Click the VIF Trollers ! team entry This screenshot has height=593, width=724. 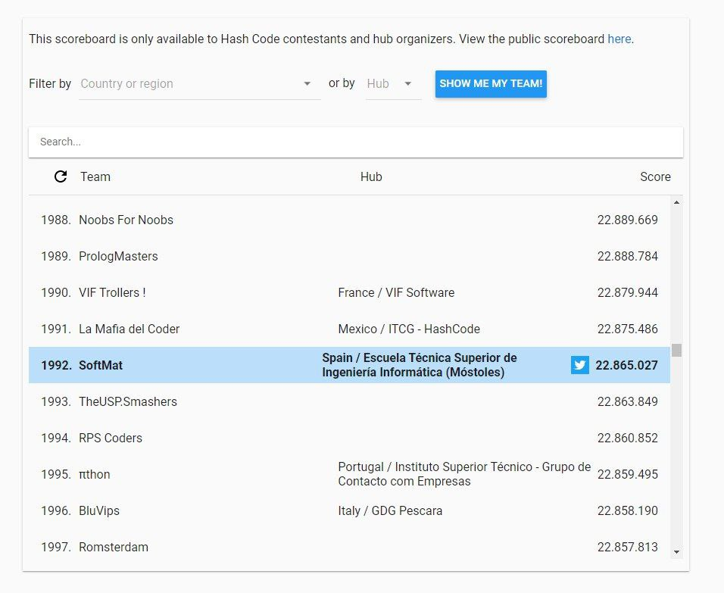[x=112, y=292]
